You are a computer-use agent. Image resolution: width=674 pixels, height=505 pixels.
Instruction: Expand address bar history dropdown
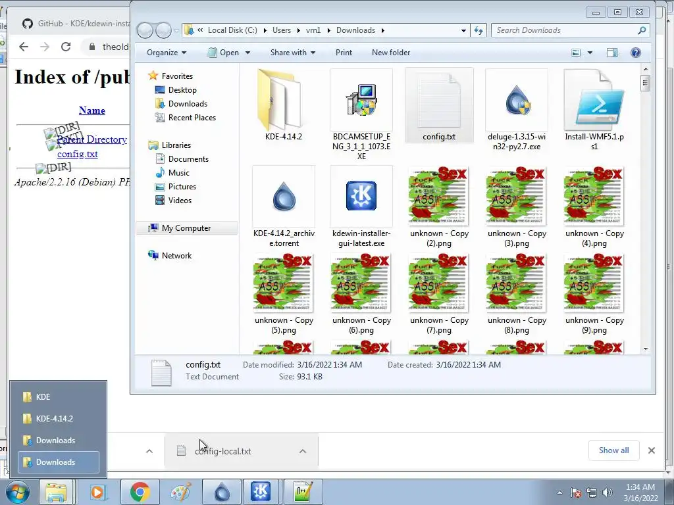click(x=463, y=30)
